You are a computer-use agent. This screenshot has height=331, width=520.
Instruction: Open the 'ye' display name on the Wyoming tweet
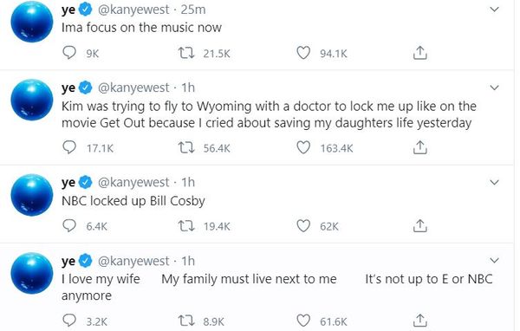point(68,88)
